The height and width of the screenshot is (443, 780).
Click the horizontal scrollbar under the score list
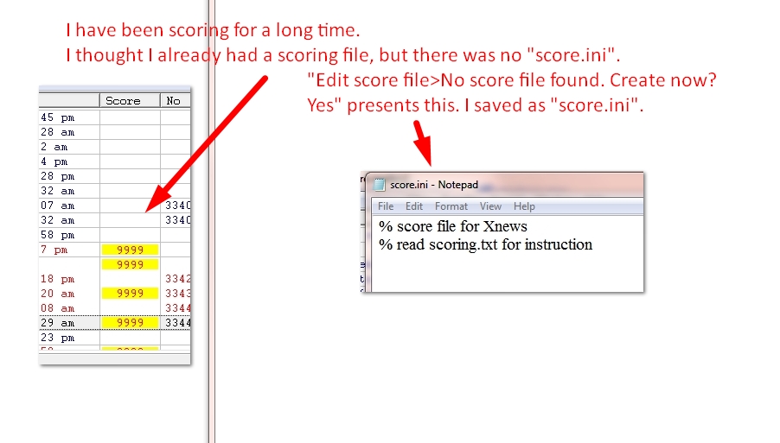(x=114, y=358)
